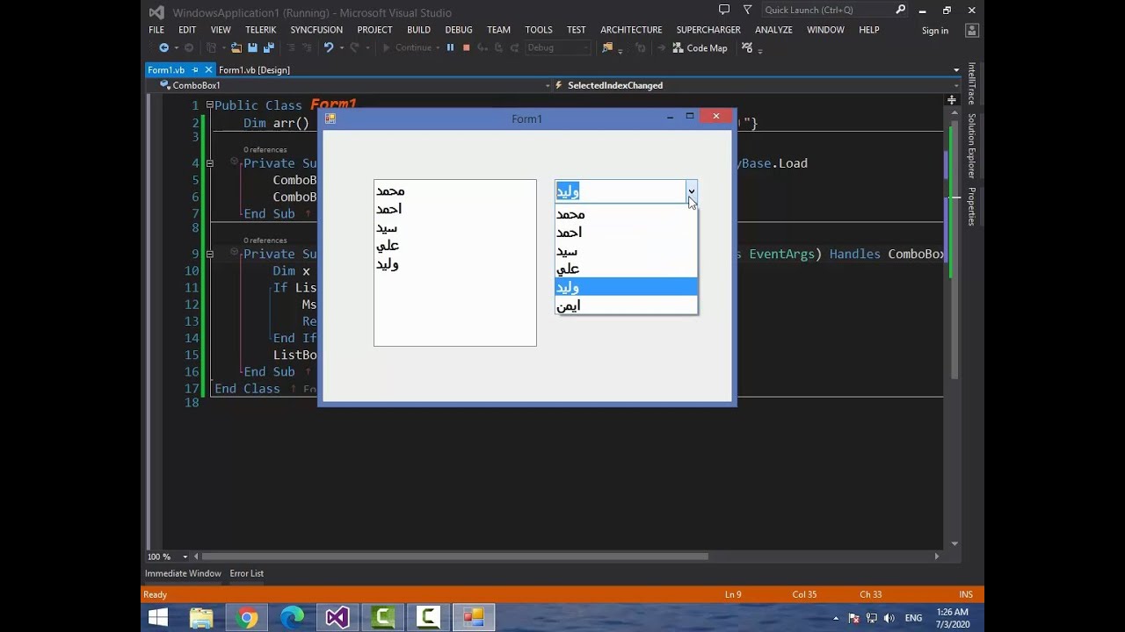Open Microsoft Edge from the taskbar
The height and width of the screenshot is (632, 1125).
292,618
